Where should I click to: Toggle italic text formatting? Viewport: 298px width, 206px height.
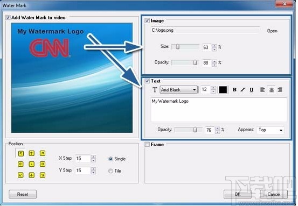point(243,90)
